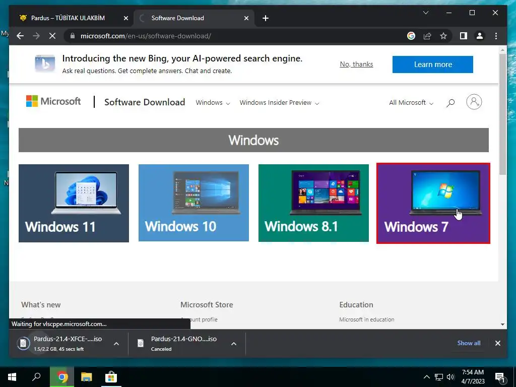Screen dimensions: 516x387
Task: Open the Windows Start menu
Action: (x=12, y=377)
